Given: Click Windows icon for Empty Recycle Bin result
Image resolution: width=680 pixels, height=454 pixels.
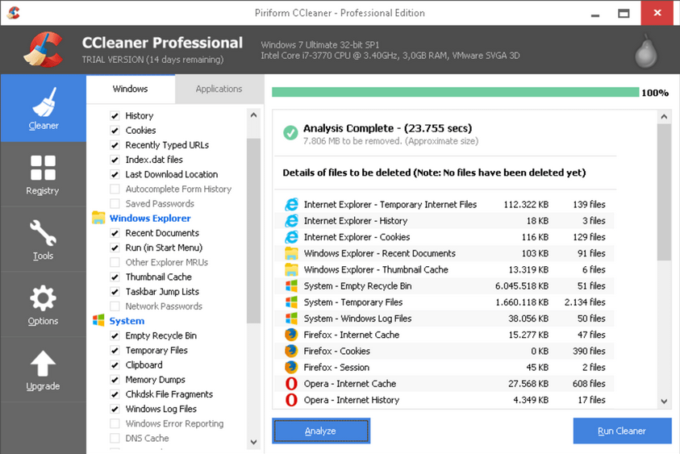Looking at the screenshot, I should click(x=291, y=285).
